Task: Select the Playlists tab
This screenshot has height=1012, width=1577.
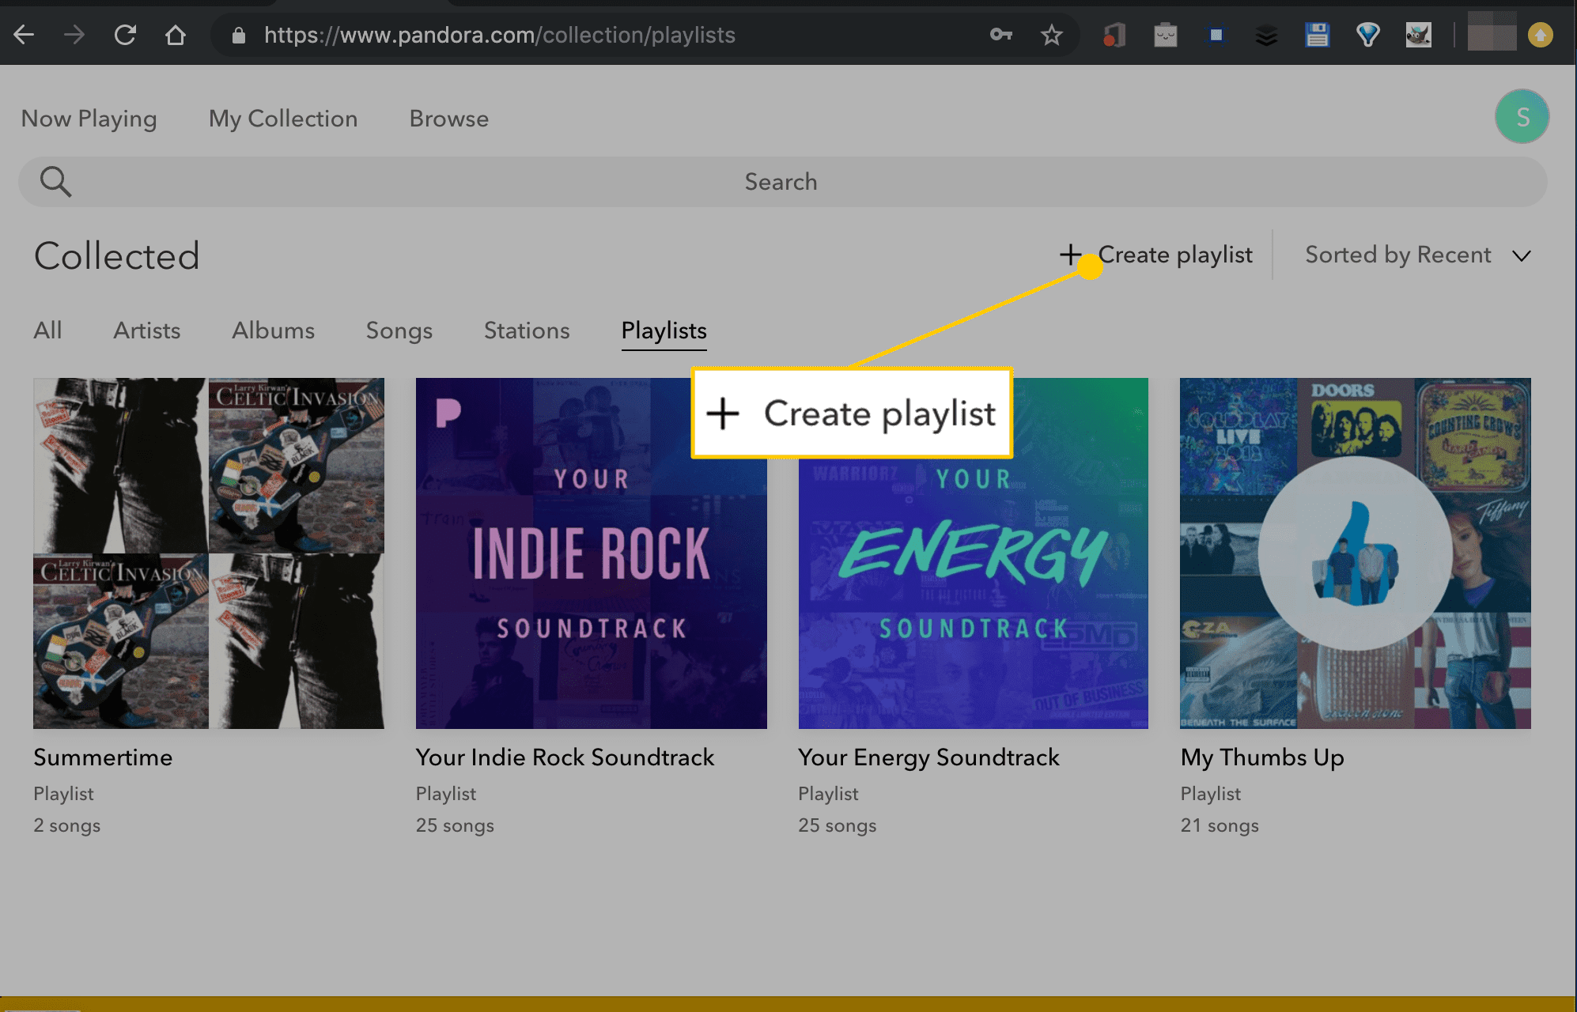Action: coord(664,330)
